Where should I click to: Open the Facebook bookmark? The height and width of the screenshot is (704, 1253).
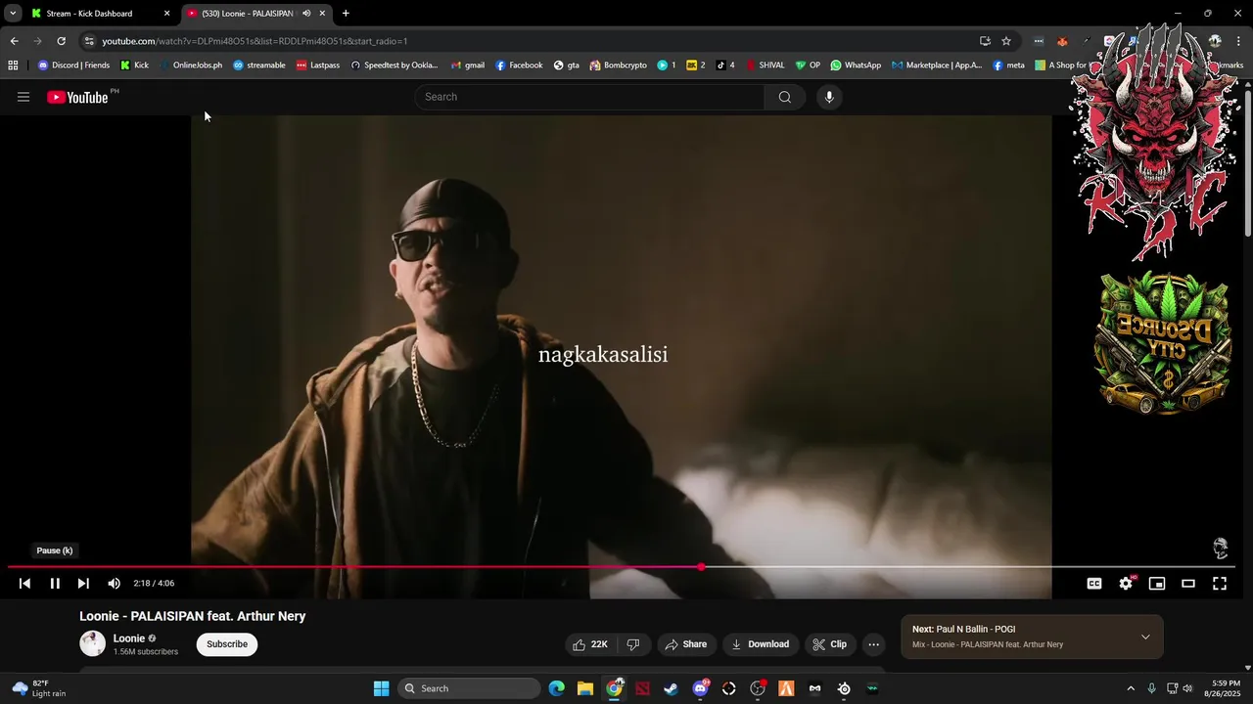tap(519, 66)
